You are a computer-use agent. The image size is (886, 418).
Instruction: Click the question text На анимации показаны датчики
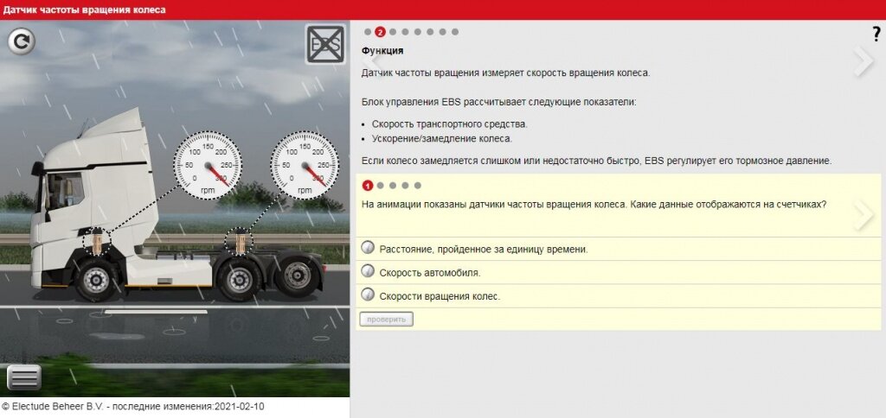[594, 204]
